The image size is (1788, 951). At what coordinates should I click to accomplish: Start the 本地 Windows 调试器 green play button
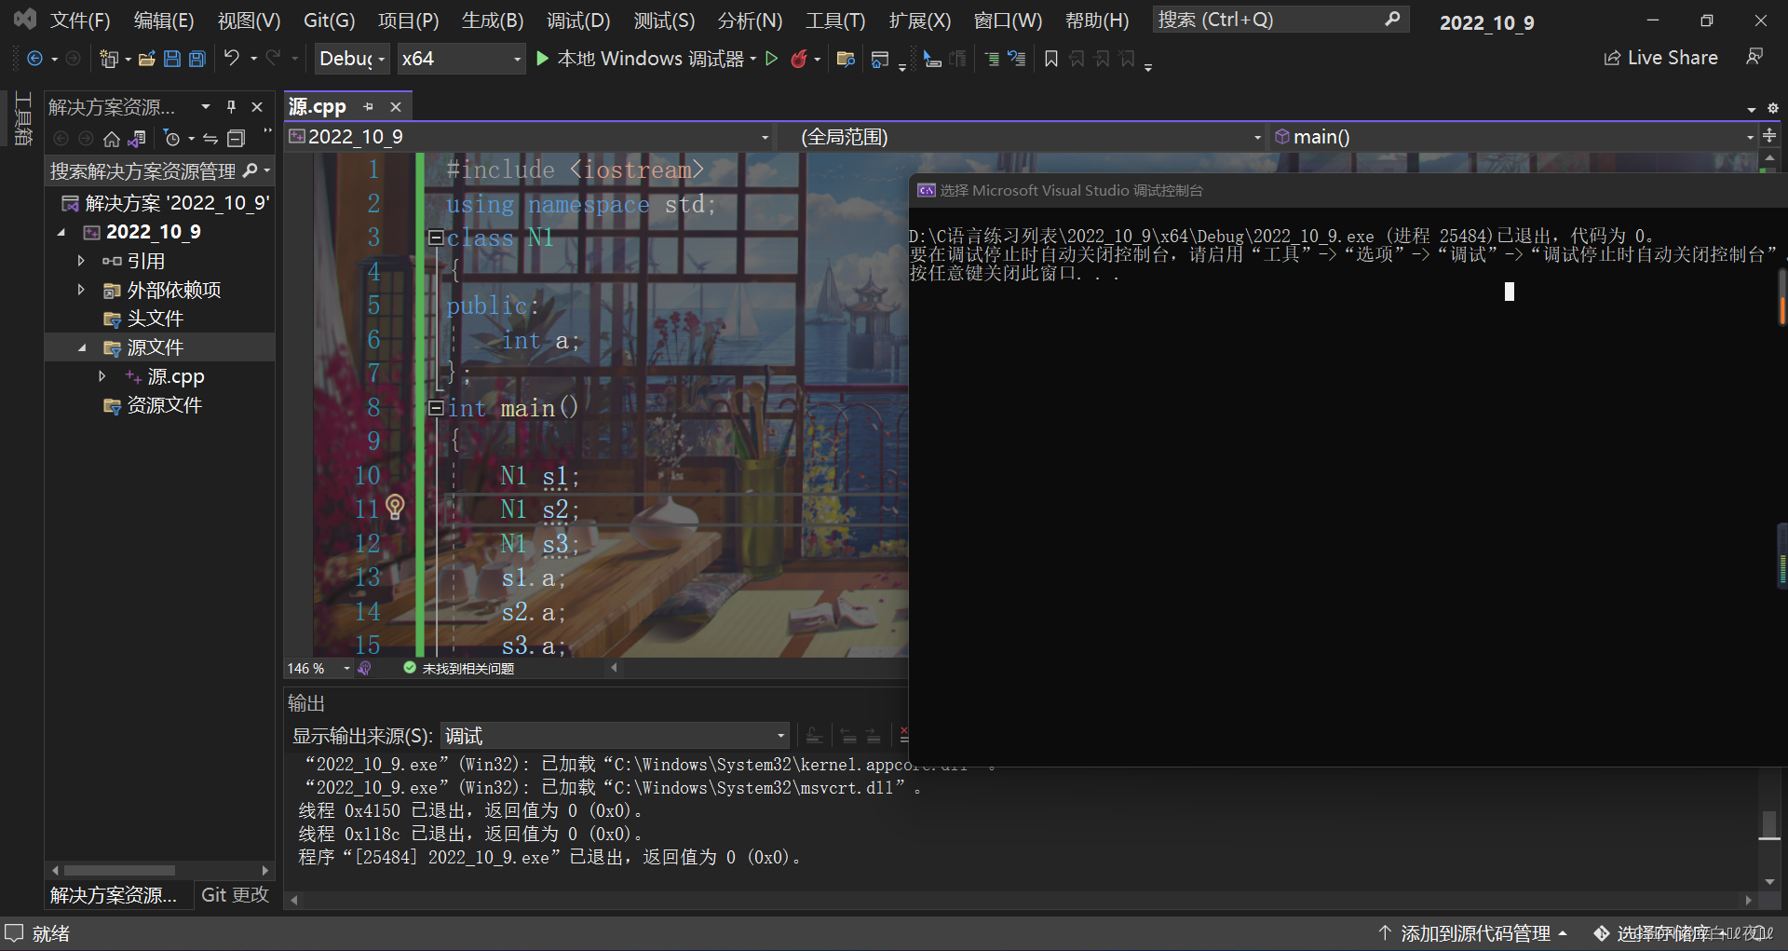(543, 59)
